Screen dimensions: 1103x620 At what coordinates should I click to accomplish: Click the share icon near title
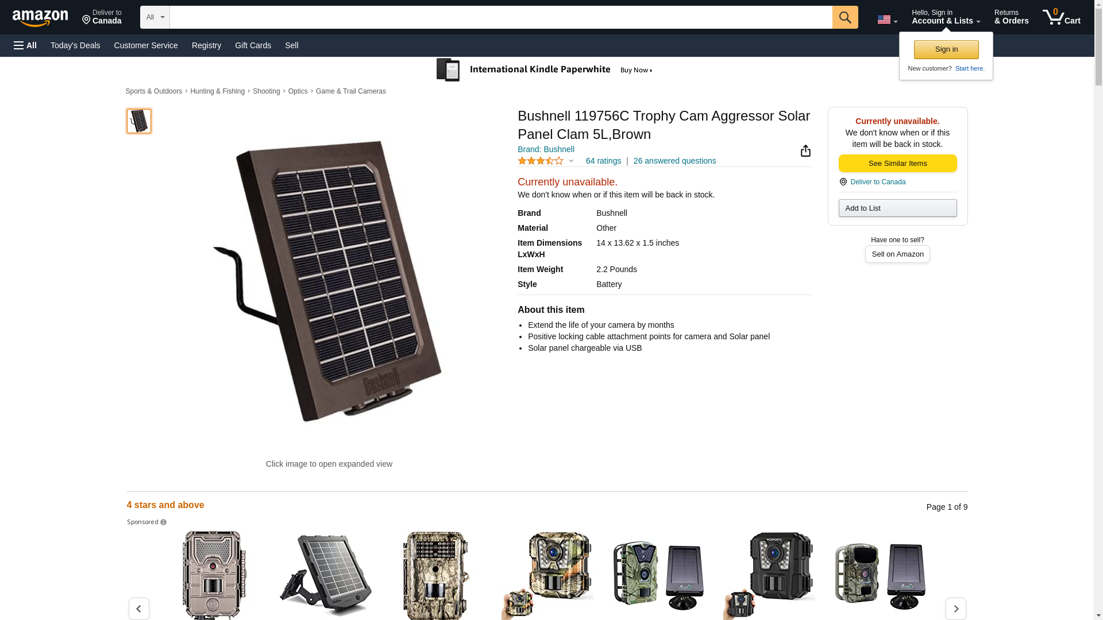pos(805,151)
